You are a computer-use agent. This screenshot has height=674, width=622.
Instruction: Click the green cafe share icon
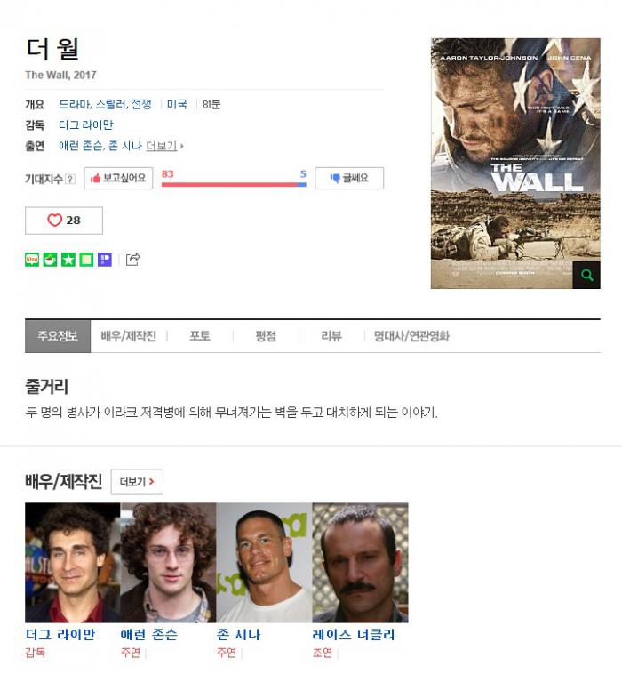coord(50,260)
